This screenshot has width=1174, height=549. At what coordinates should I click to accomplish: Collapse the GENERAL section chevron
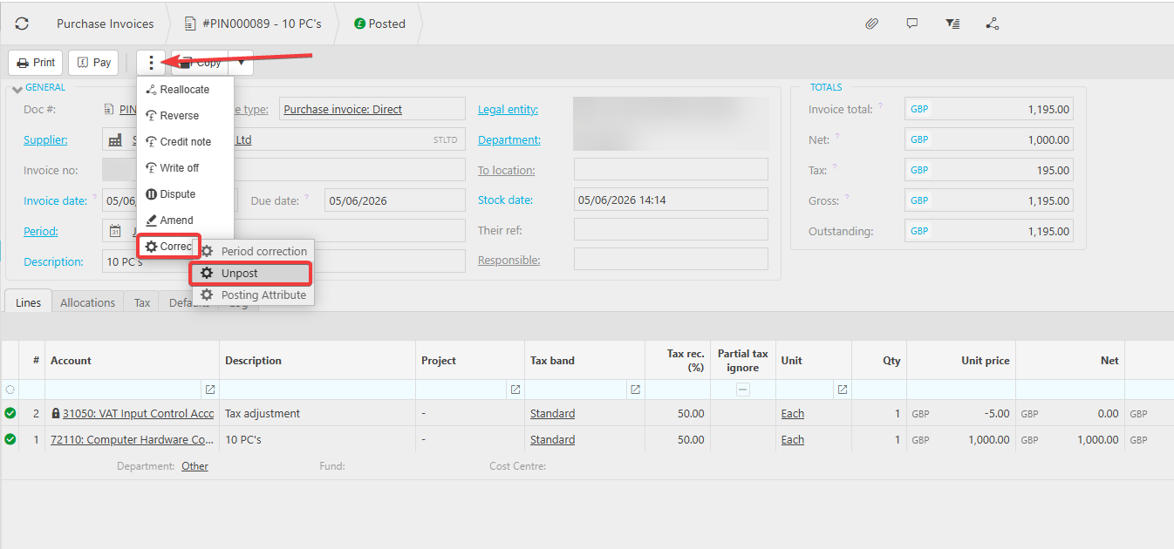point(17,89)
